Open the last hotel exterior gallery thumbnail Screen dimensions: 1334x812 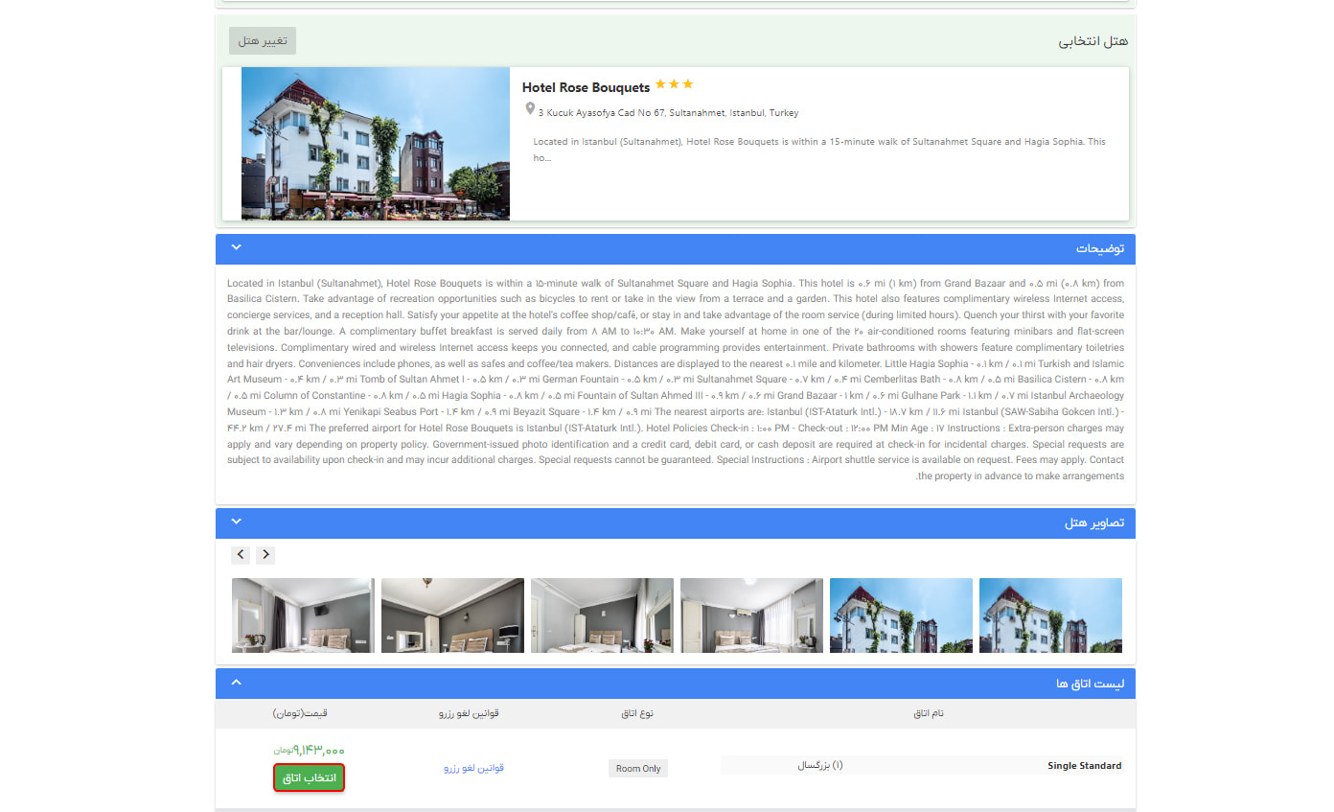point(1050,615)
